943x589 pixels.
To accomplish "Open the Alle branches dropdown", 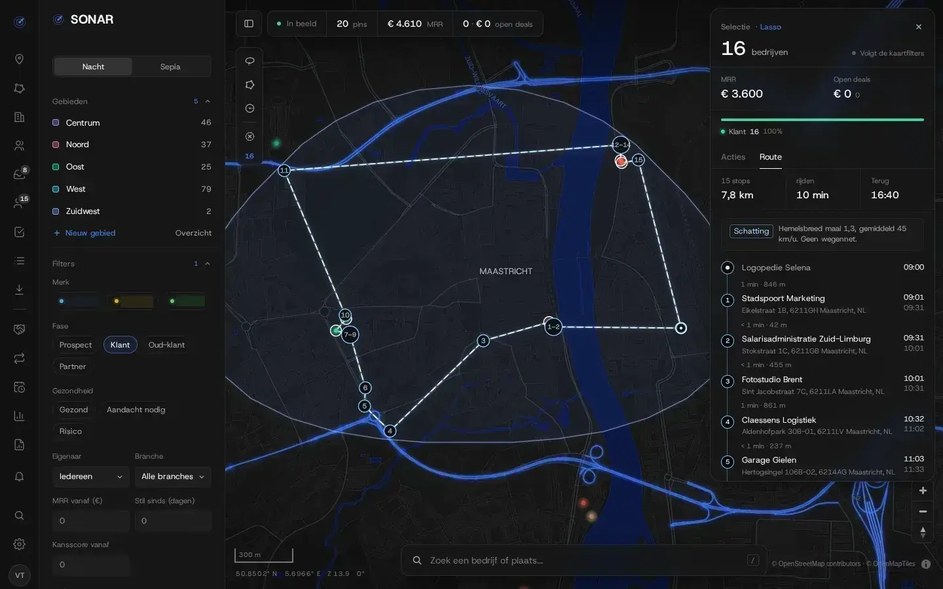I will point(173,476).
